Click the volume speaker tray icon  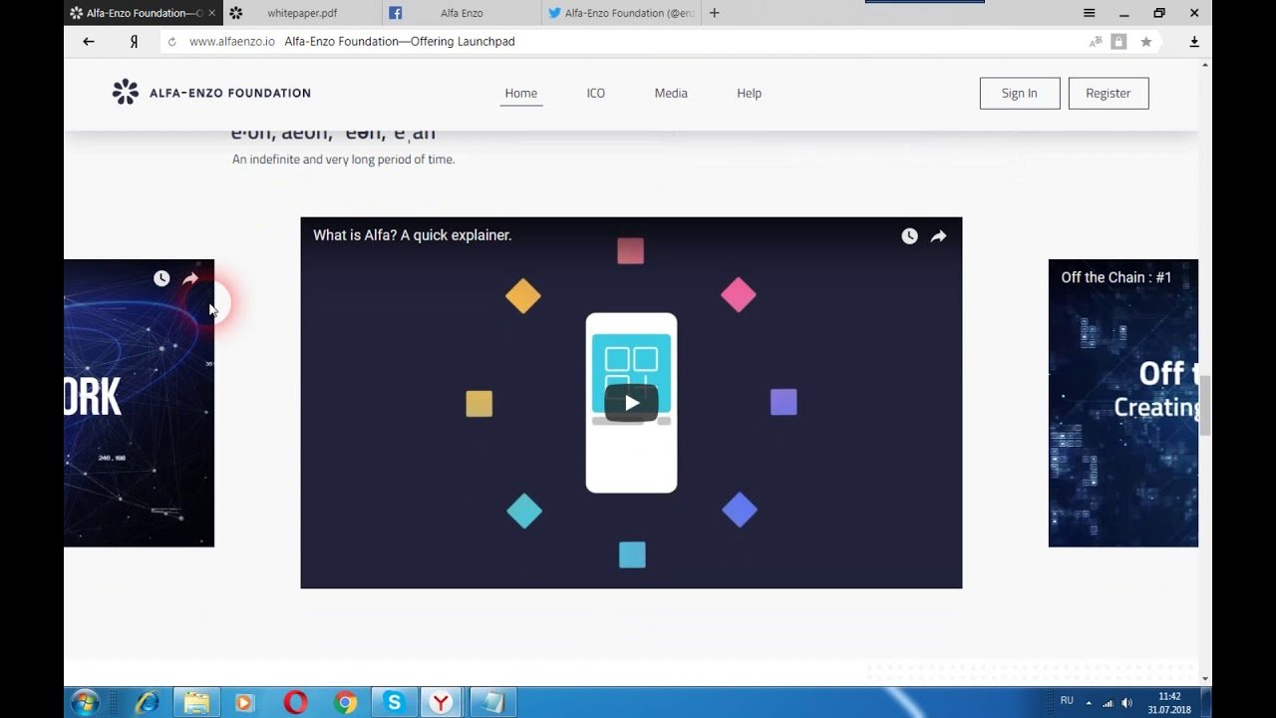[1126, 703]
